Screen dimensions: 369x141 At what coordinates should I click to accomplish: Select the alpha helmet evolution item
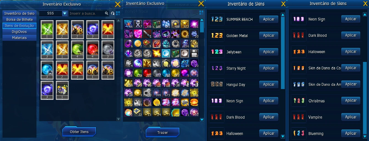(93, 70)
